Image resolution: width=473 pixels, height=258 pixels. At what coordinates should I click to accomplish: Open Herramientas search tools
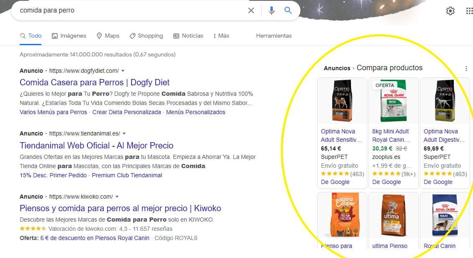pos(274,36)
